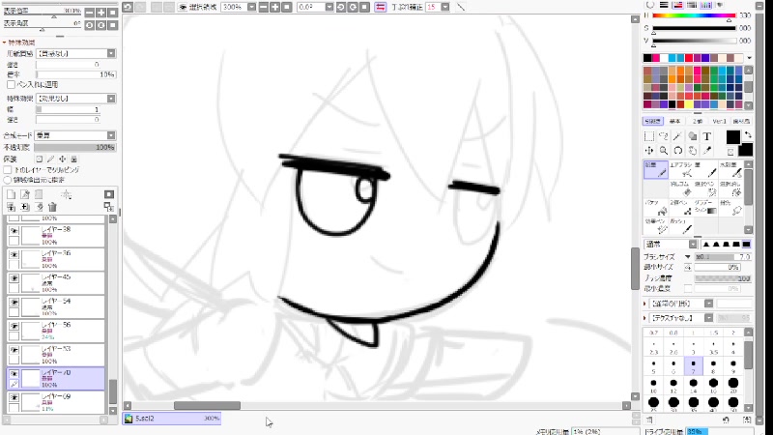Open the 用紙質感 paper texture dropdown
The image size is (773, 435).
tap(74, 54)
